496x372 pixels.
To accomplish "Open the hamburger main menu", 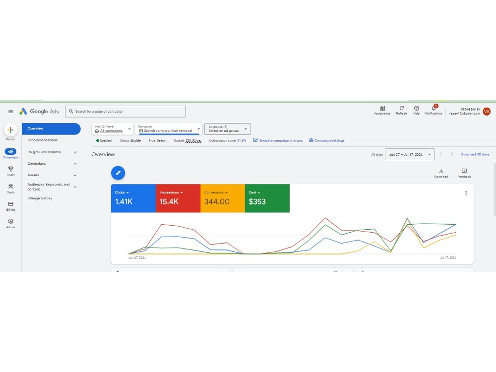I will pyautogui.click(x=10, y=111).
